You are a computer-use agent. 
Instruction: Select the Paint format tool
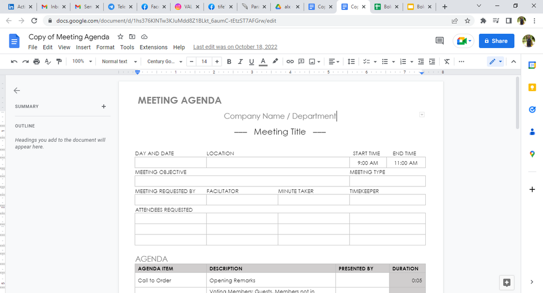(59, 61)
